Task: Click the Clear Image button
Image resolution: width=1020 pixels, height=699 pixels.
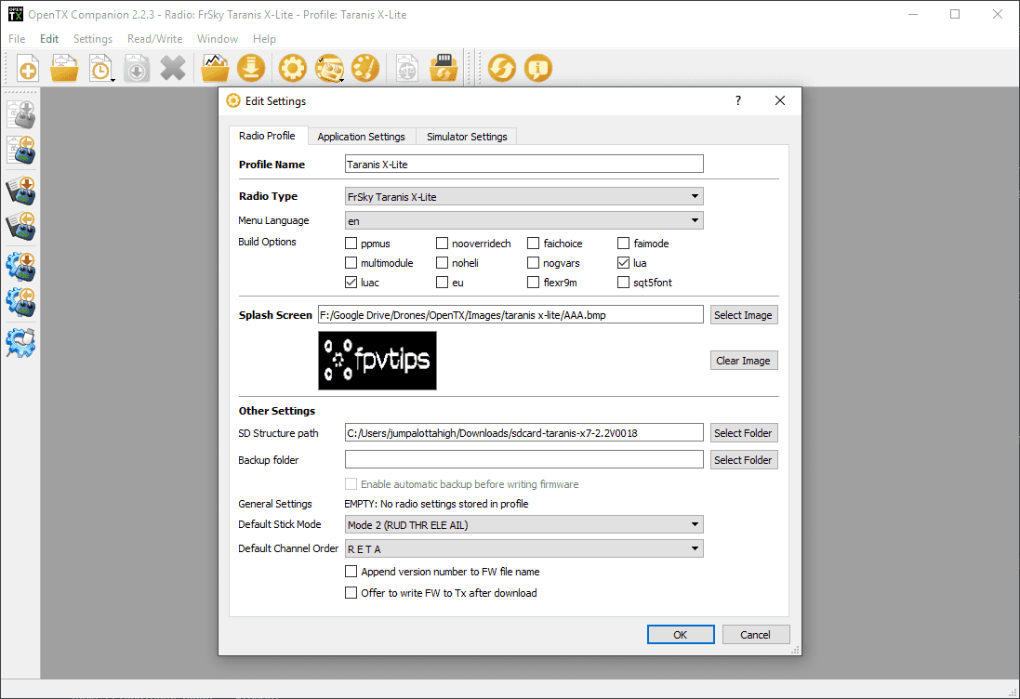Action: [x=744, y=361]
